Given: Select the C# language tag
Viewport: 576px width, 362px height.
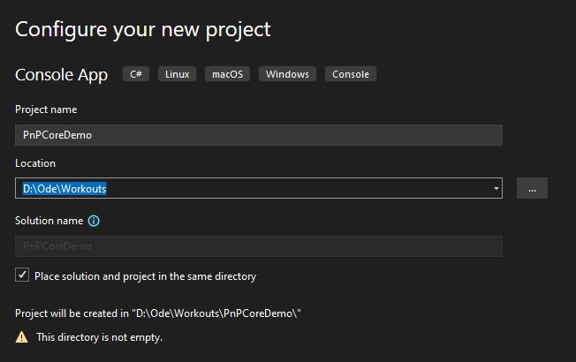Looking at the screenshot, I should coord(136,74).
